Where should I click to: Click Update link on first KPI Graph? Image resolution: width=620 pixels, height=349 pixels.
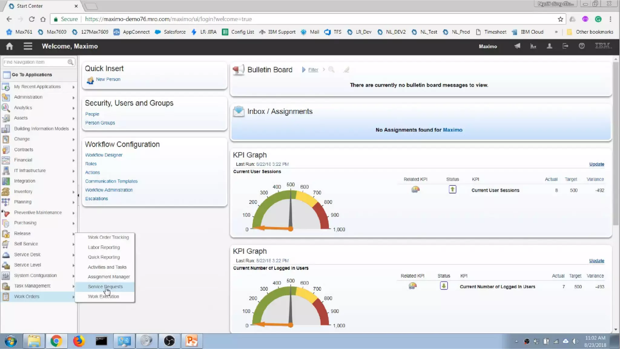coord(596,164)
